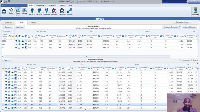This screenshot has width=200, height=112.
Task: Open Dispatch filter in Sensitivity Cases
Action: (67, 36)
